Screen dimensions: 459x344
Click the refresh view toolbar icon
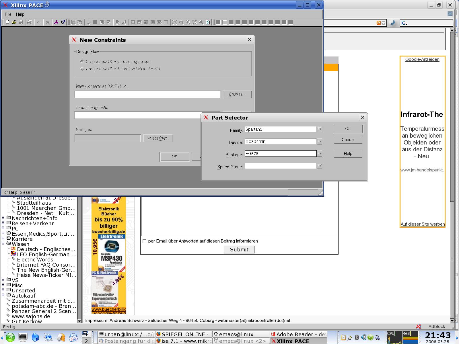point(208,22)
